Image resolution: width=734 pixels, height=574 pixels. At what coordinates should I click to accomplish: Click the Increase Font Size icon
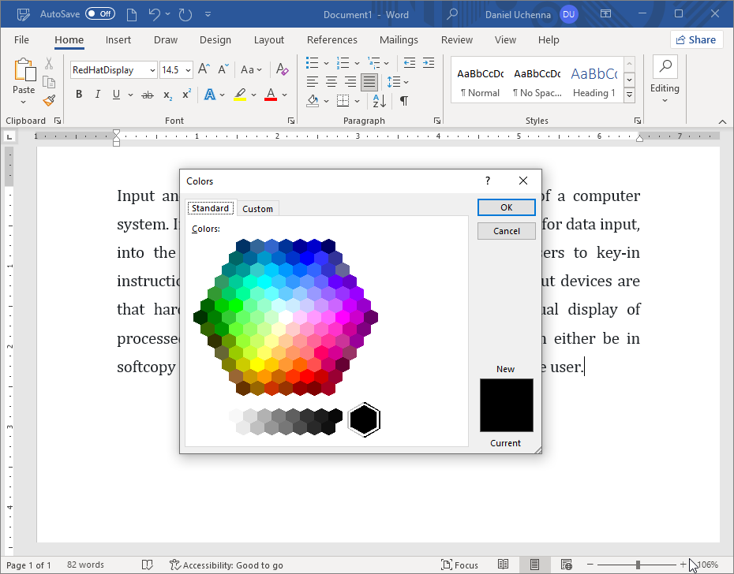(x=204, y=69)
